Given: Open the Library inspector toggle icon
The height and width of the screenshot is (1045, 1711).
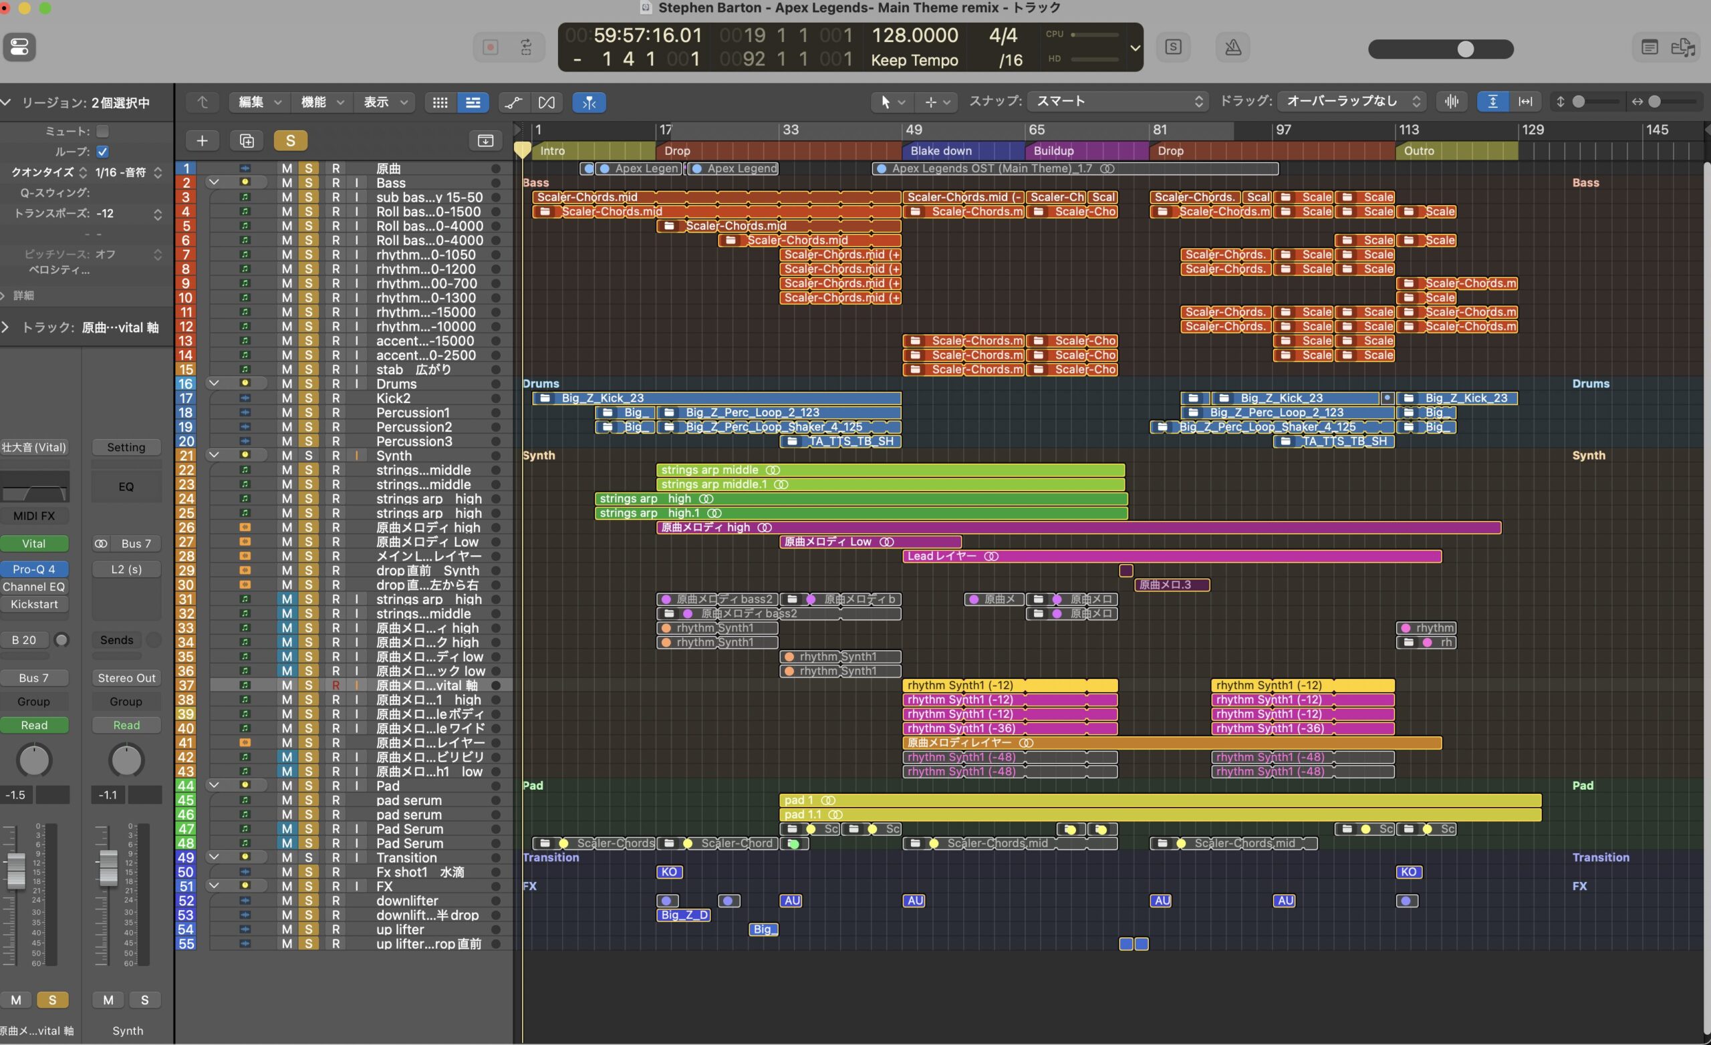Looking at the screenshot, I should 19,47.
